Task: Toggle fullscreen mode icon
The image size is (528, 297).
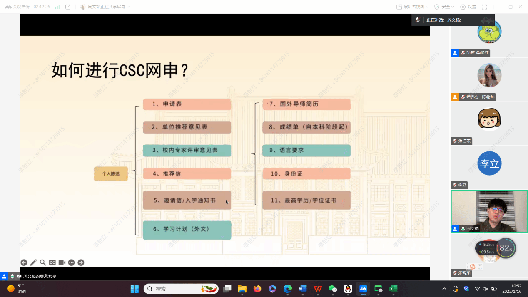Action: [484, 7]
